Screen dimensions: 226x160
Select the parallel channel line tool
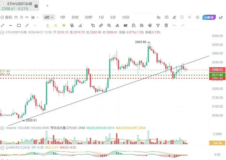click(x=27, y=25)
